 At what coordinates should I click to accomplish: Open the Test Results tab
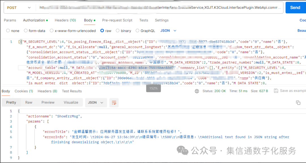tap(72, 91)
